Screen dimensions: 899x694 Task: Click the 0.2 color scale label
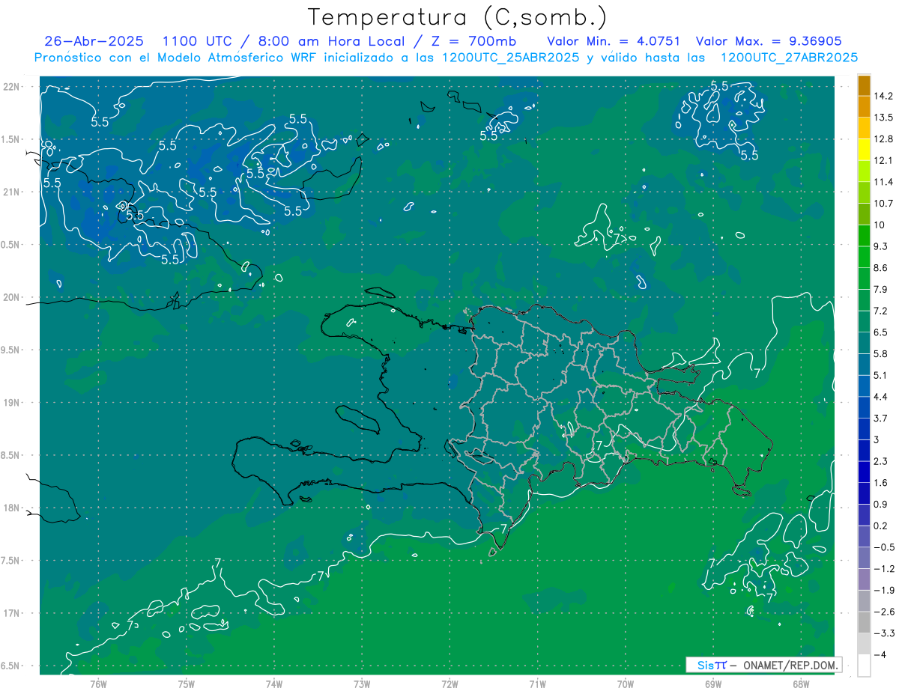coord(881,526)
